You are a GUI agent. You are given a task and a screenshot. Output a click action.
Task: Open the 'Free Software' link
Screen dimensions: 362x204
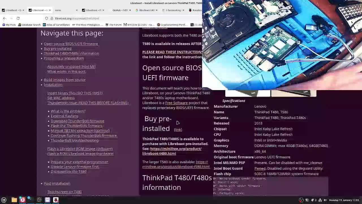tap(176, 103)
